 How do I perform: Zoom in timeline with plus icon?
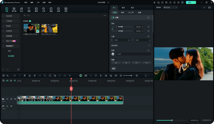(137, 76)
